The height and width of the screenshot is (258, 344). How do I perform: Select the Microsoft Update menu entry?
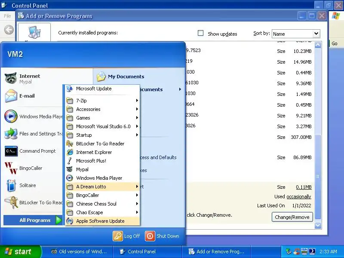[102, 89]
